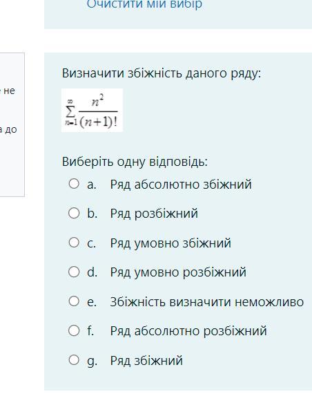
Task: Click the answer text 'Ряд розбіжний' of option b
Action: pos(154,214)
